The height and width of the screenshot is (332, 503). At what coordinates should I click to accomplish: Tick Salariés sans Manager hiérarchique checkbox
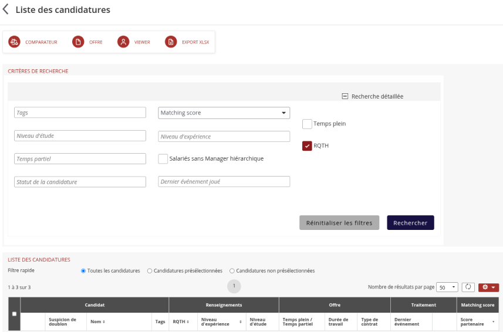tap(163, 158)
